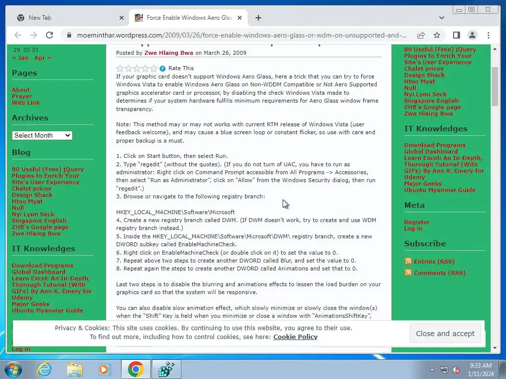This screenshot has width=506, height=379.
Task: Open the Entries (RSS) link
Action: (x=434, y=262)
